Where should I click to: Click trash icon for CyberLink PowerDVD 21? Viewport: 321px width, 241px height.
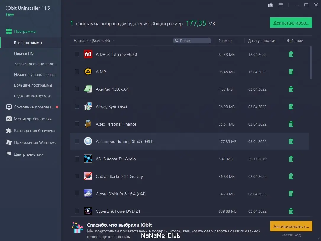(291, 211)
